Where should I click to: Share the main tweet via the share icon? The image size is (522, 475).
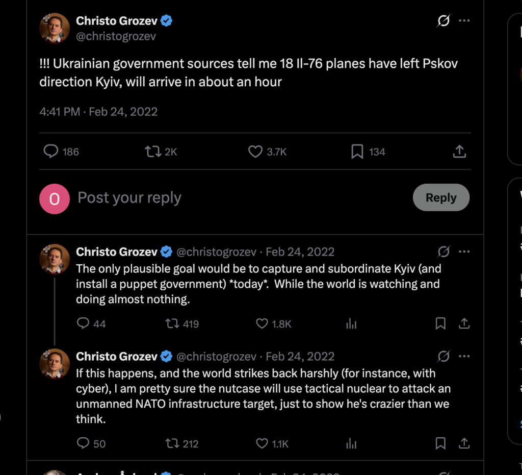tap(459, 152)
